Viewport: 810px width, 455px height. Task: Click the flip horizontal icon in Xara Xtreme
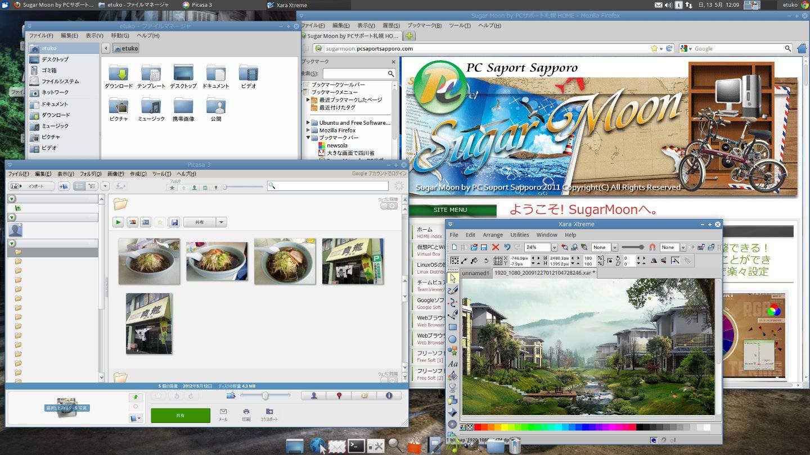[654, 261]
